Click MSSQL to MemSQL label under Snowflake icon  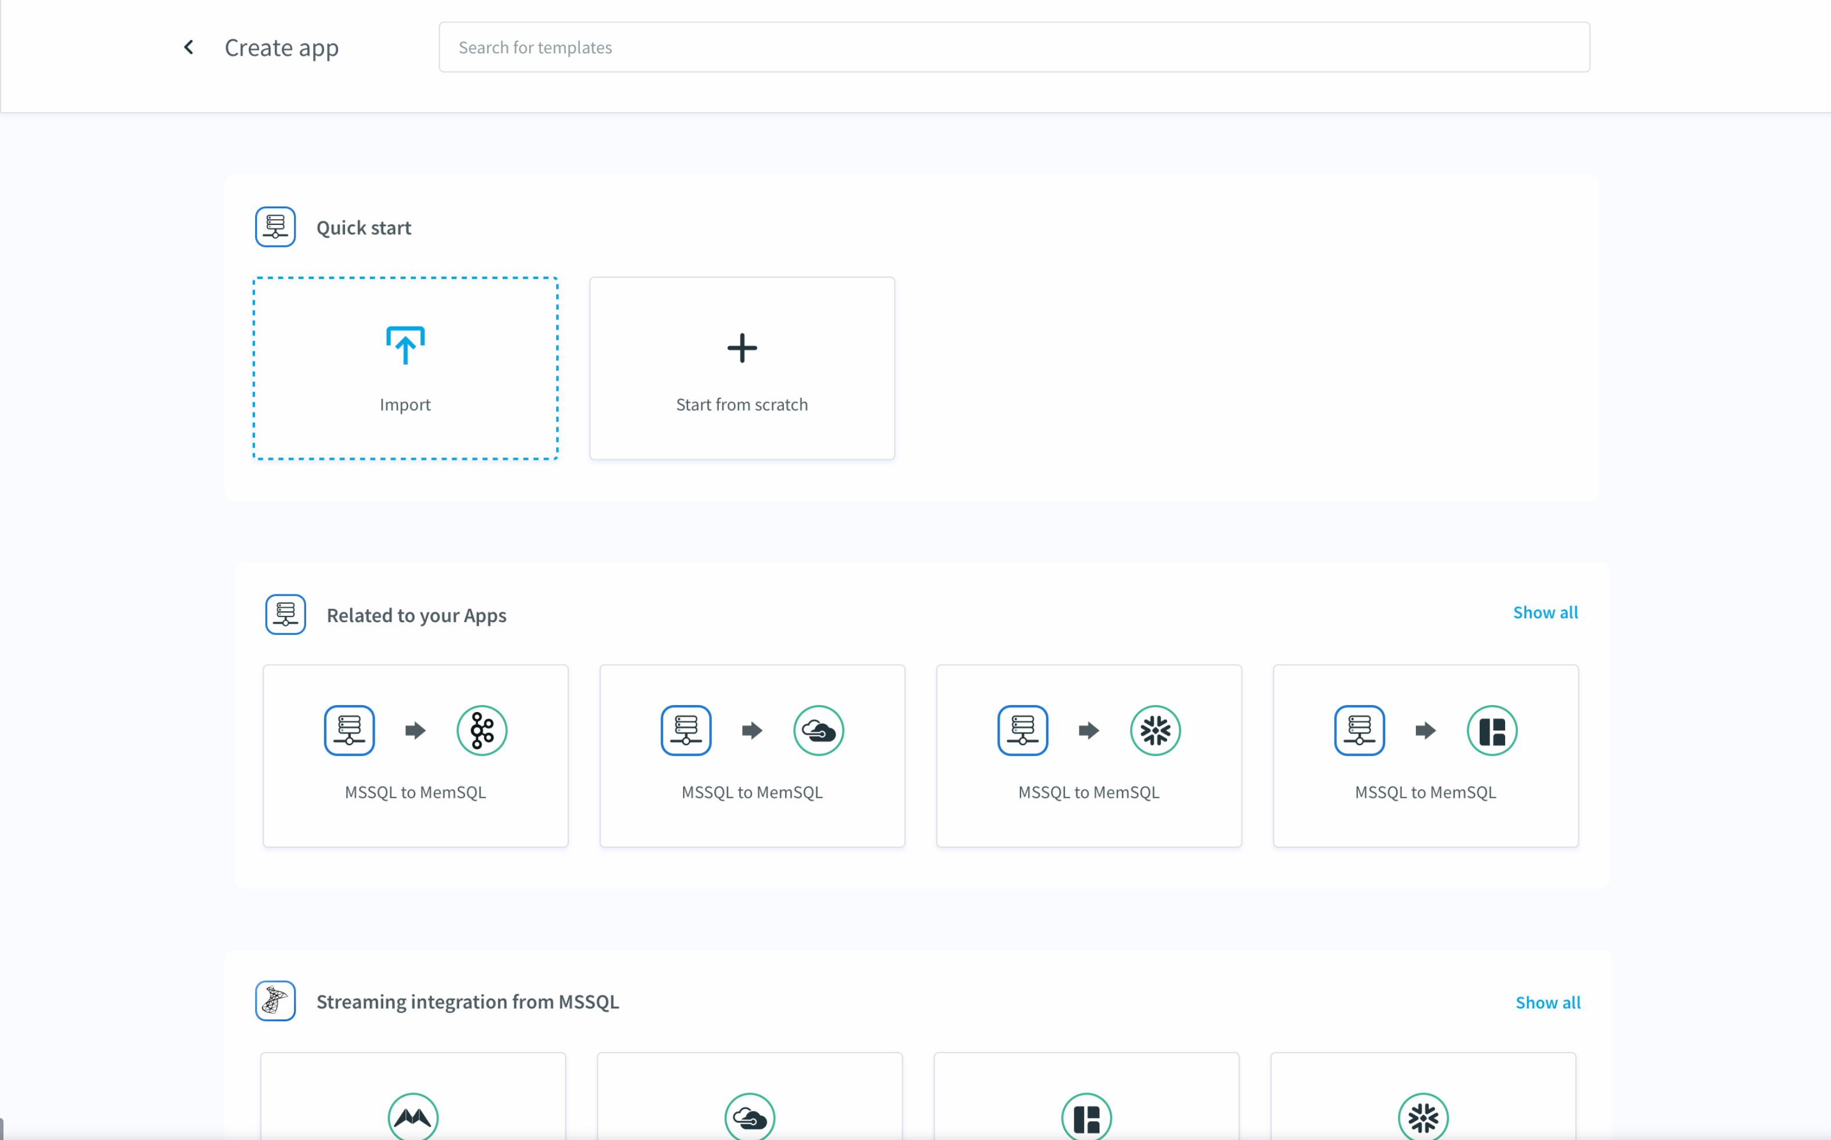click(x=1088, y=792)
